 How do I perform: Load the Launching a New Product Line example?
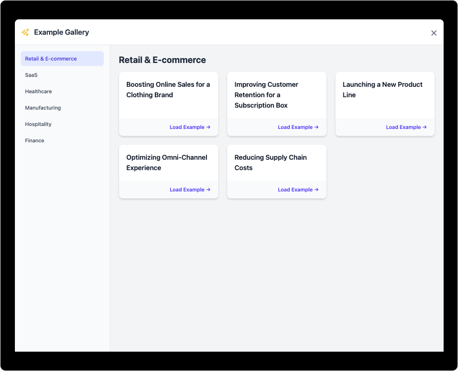click(406, 127)
